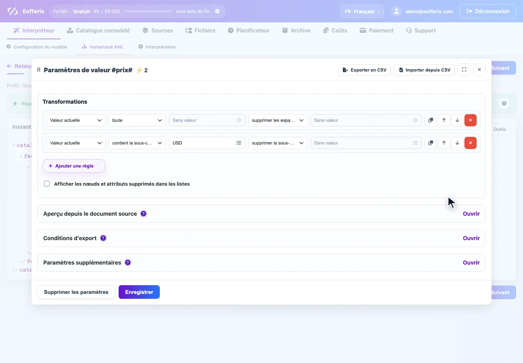The image size is (523, 363).
Task: Switch to Instantané XML step
Action: (103, 47)
